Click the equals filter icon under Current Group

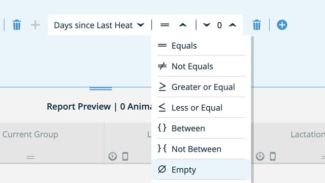click(x=30, y=157)
